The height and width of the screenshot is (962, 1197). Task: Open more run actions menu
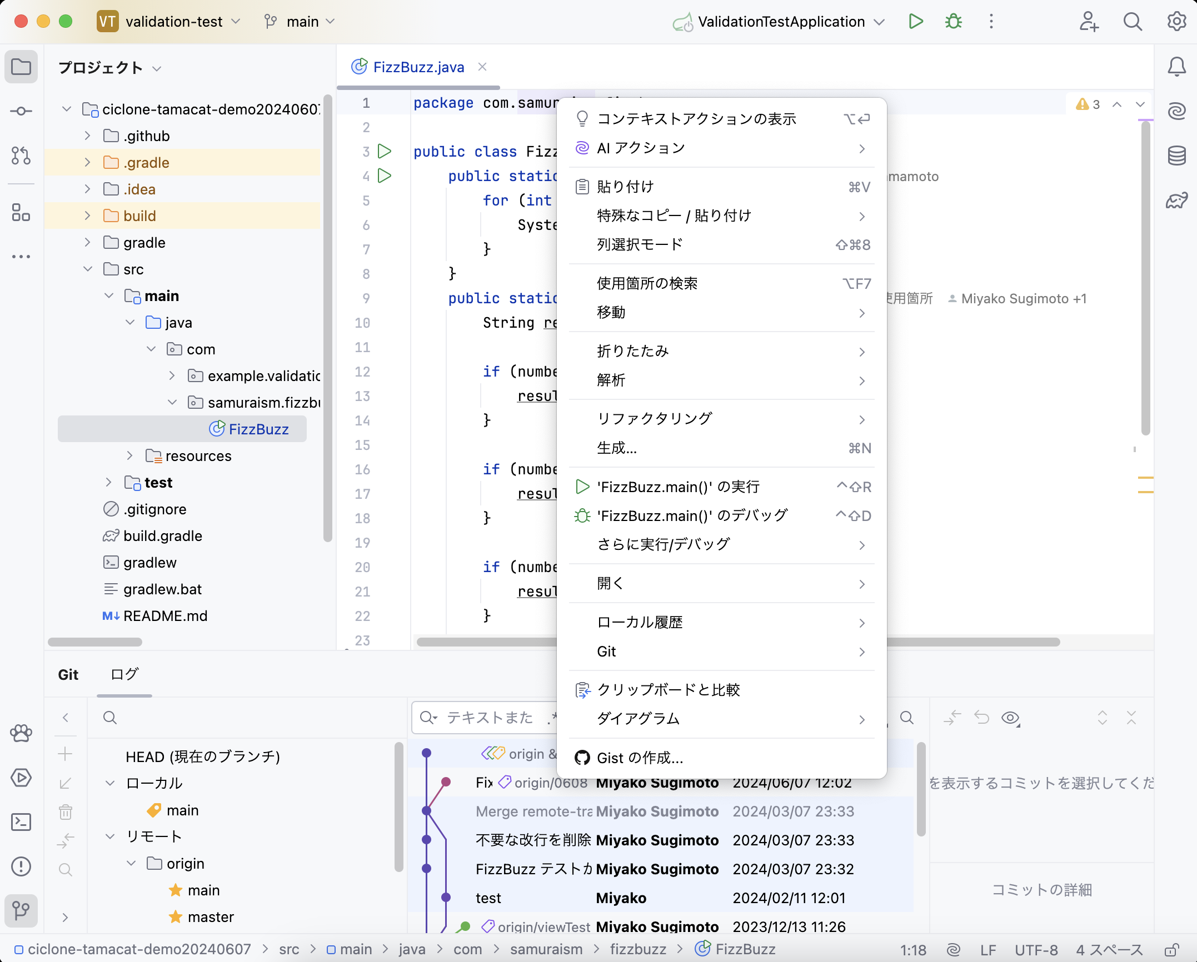(991, 22)
